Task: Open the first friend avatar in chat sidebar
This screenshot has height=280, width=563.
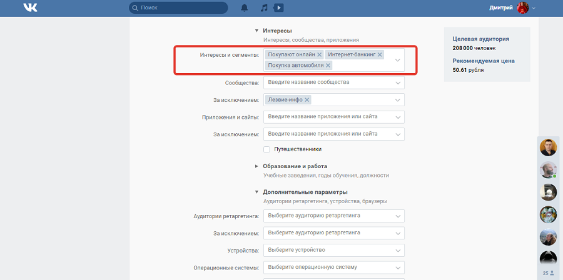Action: point(548,147)
